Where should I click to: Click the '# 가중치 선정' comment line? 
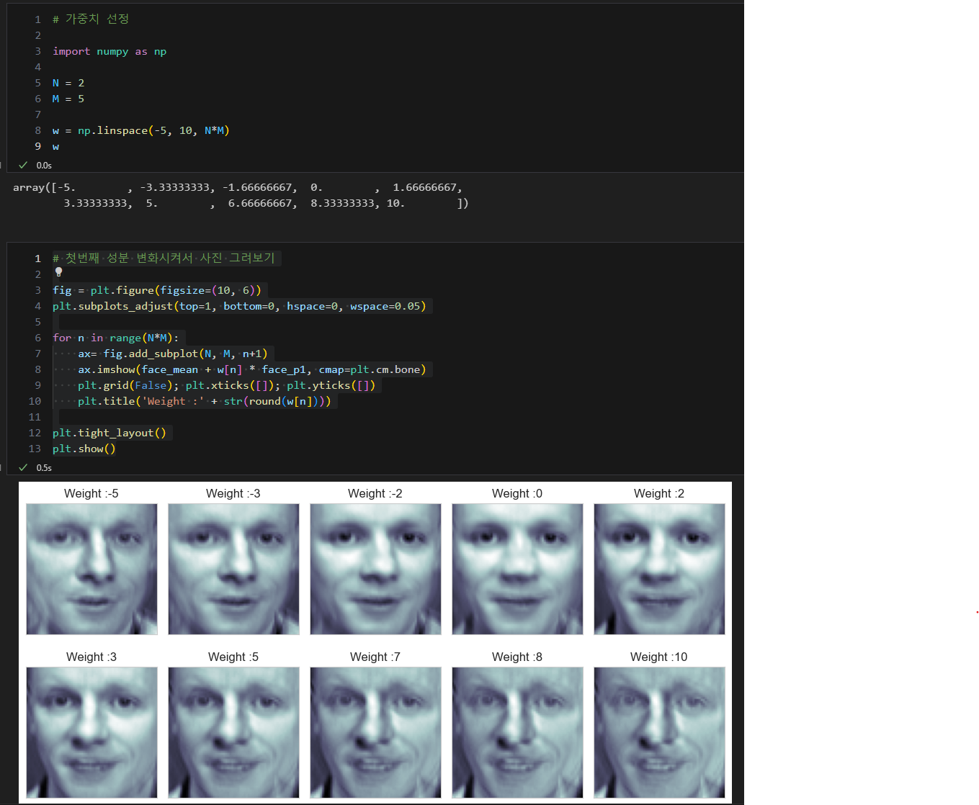(x=91, y=19)
